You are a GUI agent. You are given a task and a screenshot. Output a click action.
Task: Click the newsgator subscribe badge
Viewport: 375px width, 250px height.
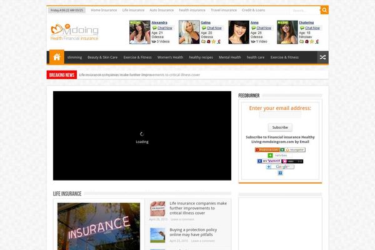(292, 150)
